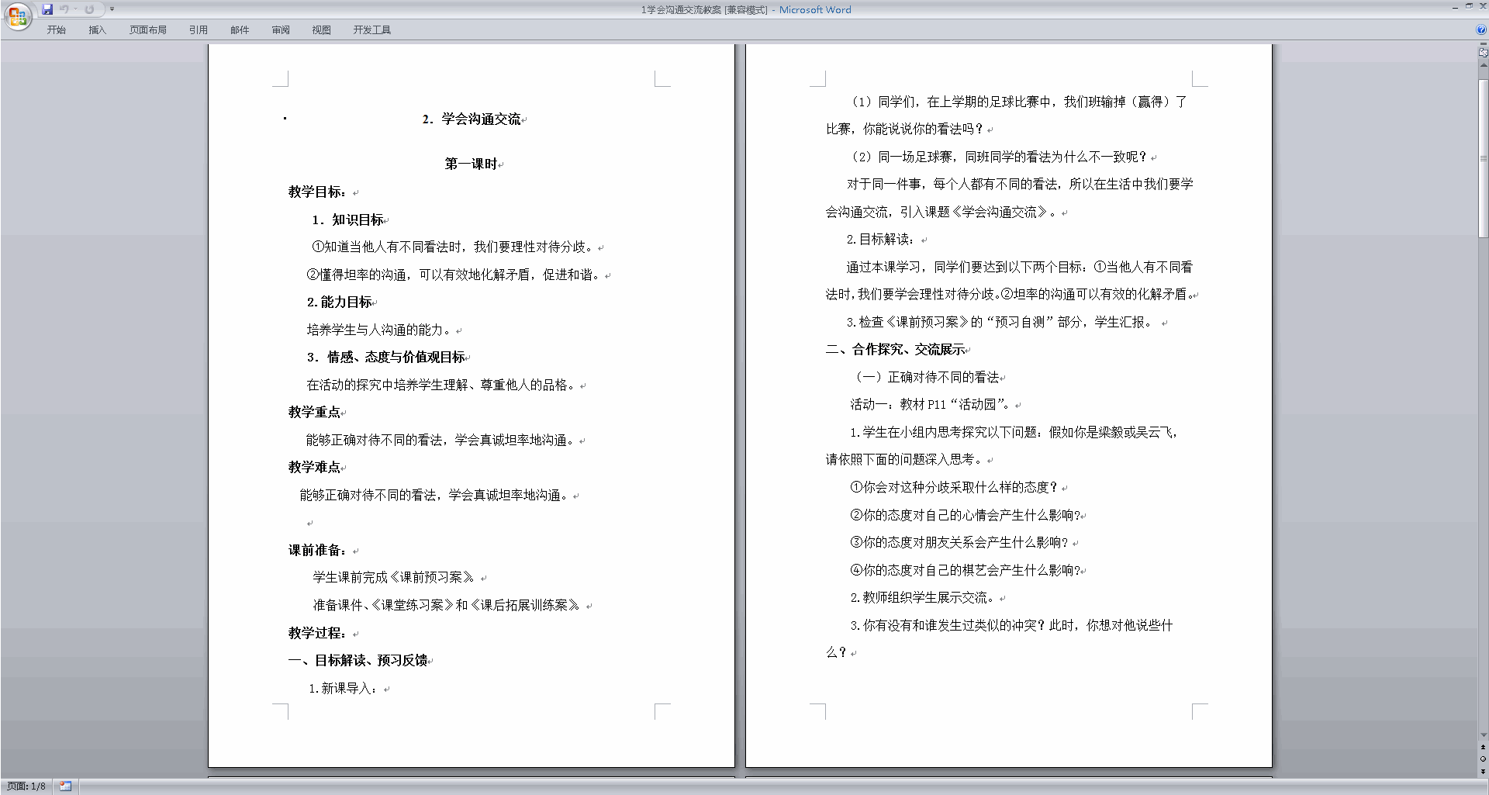This screenshot has width=1489, height=795.
Task: Open the Undo history dropdown arrow
Action: point(75,9)
